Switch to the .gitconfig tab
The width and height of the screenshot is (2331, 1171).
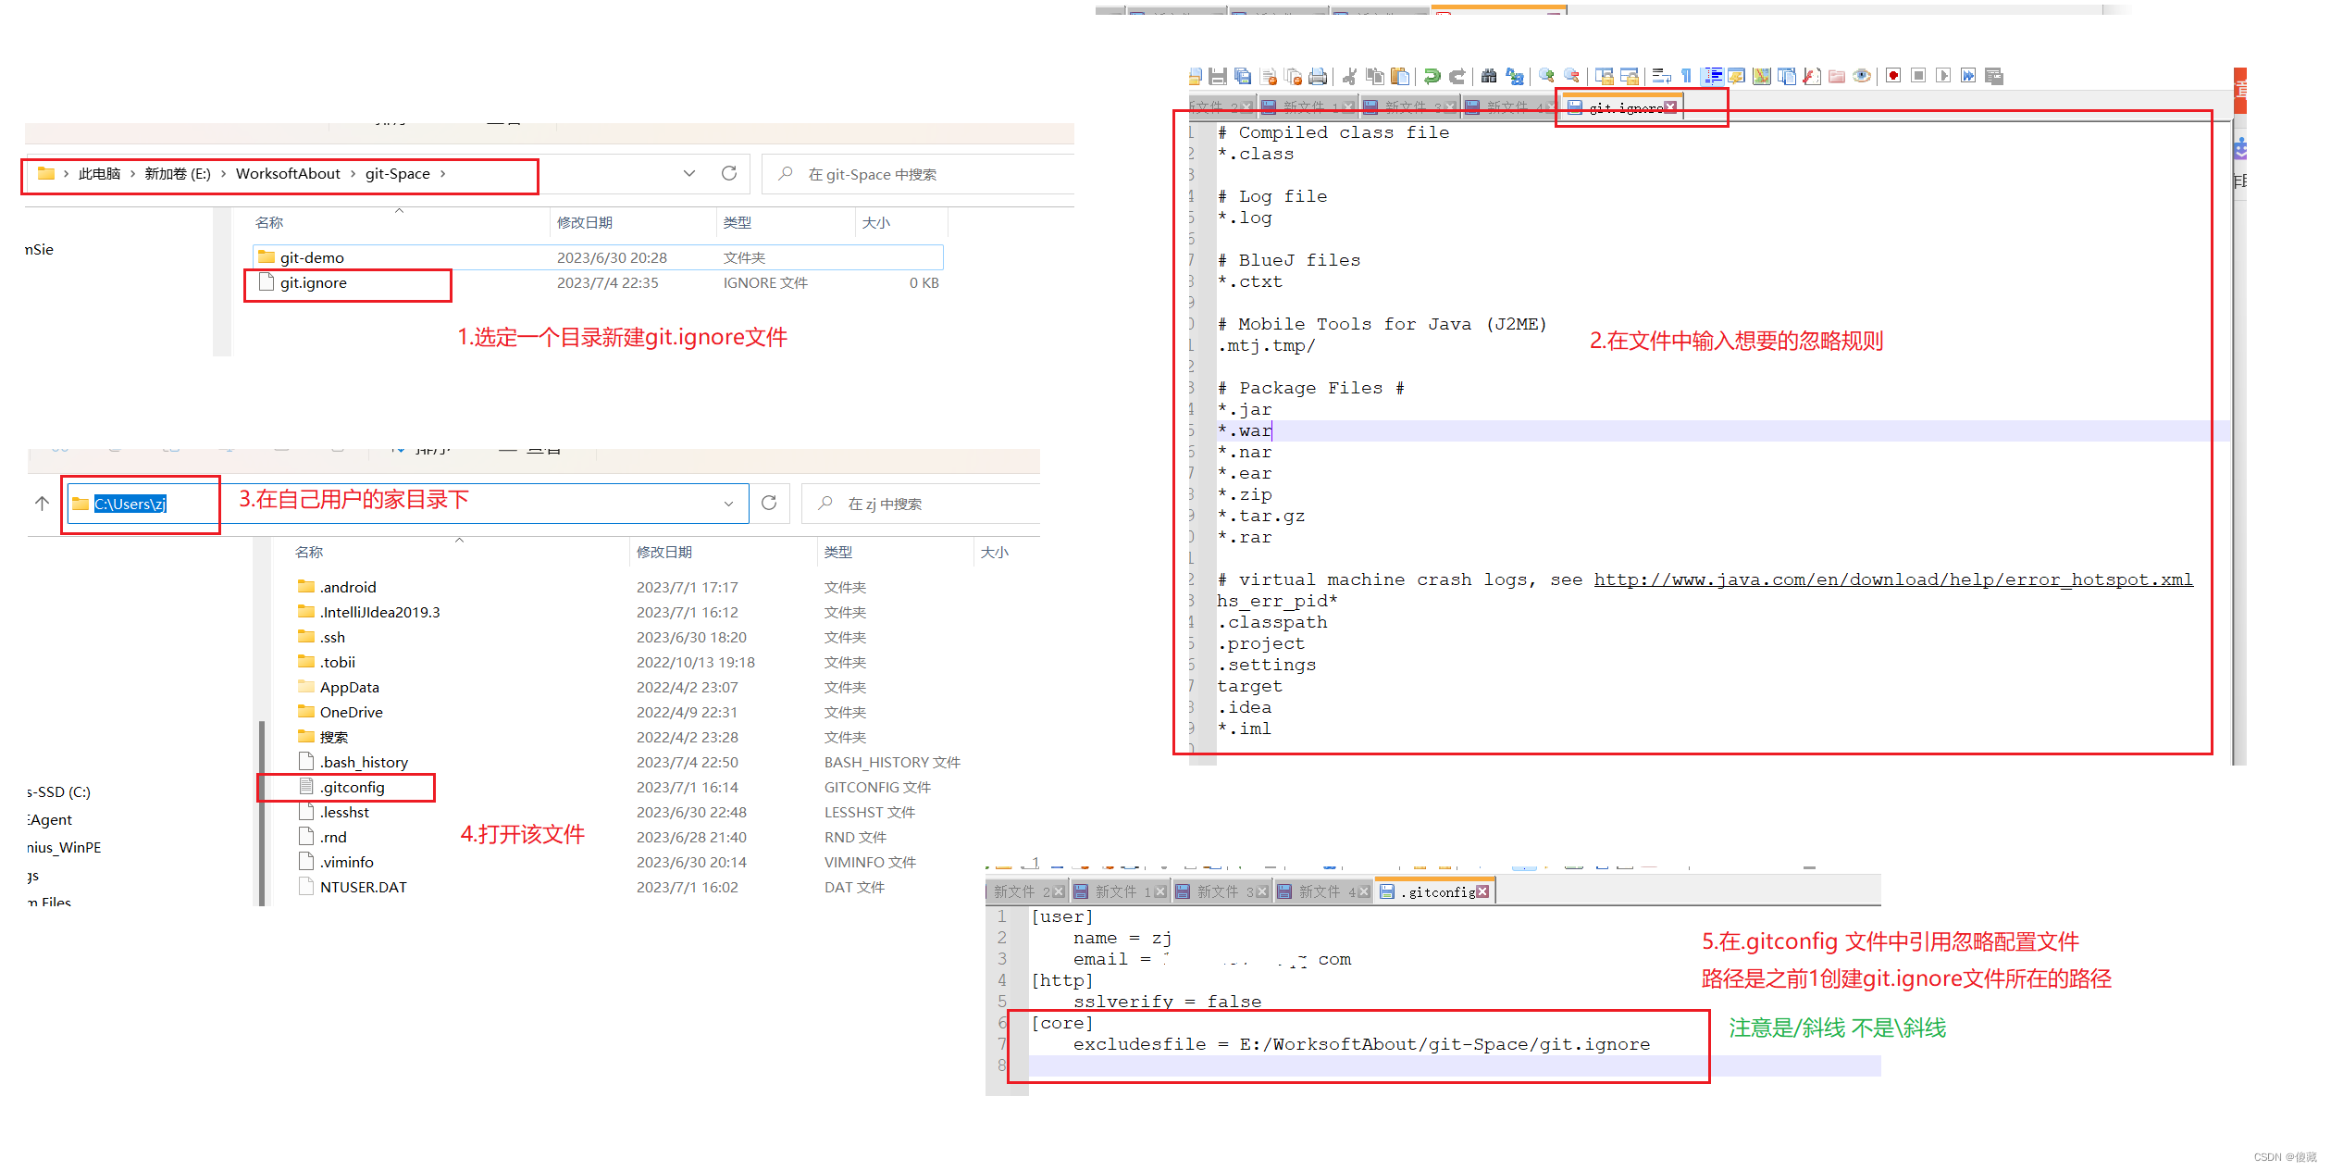click(x=1434, y=891)
